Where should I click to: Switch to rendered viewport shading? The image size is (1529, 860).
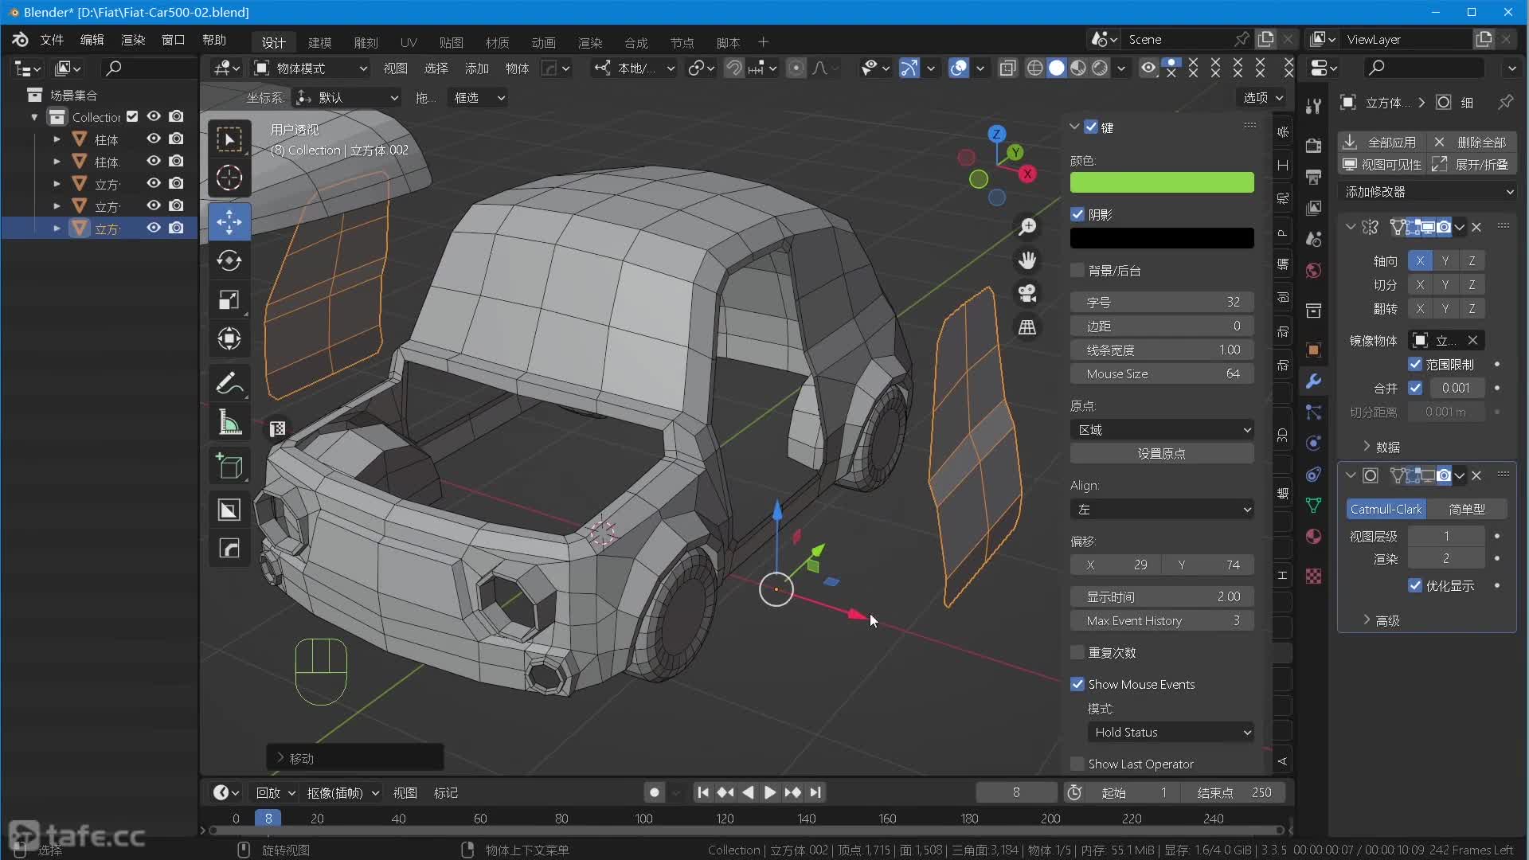point(1100,68)
